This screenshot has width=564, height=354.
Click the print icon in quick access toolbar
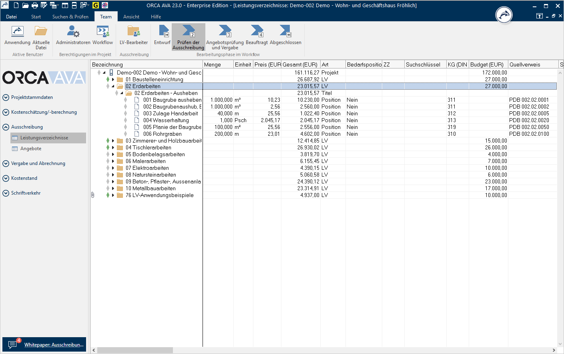click(35, 6)
